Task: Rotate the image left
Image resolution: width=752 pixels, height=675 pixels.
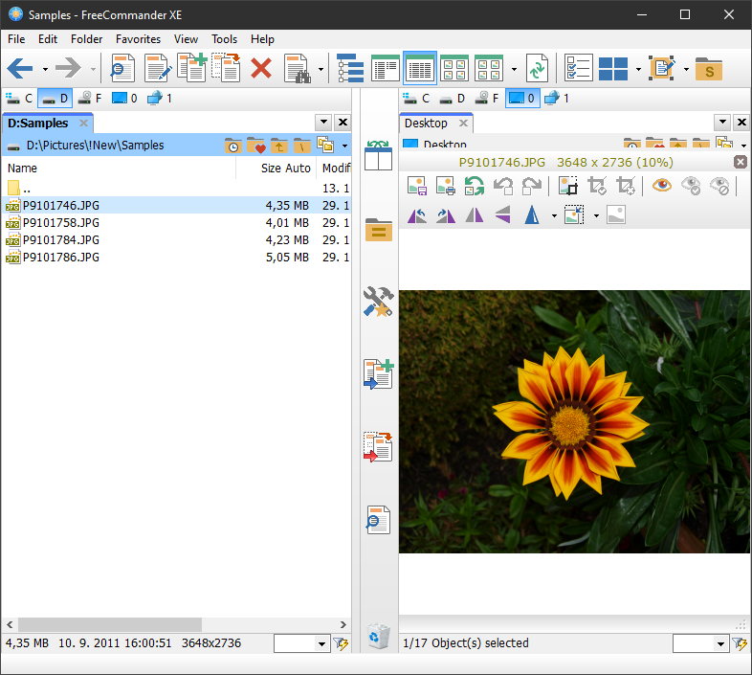Action: pos(417,215)
